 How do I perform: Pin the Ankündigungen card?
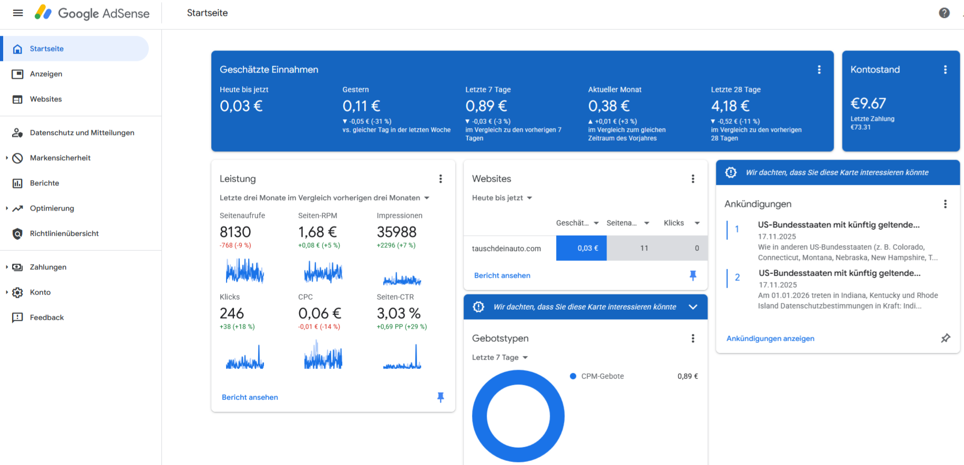click(945, 339)
